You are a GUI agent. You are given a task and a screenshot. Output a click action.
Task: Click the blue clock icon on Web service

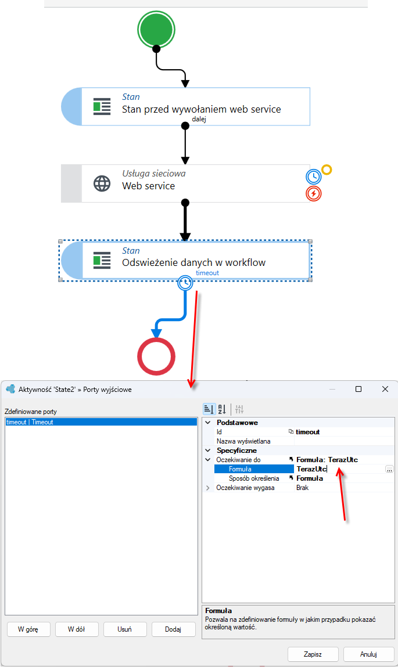pos(313,176)
